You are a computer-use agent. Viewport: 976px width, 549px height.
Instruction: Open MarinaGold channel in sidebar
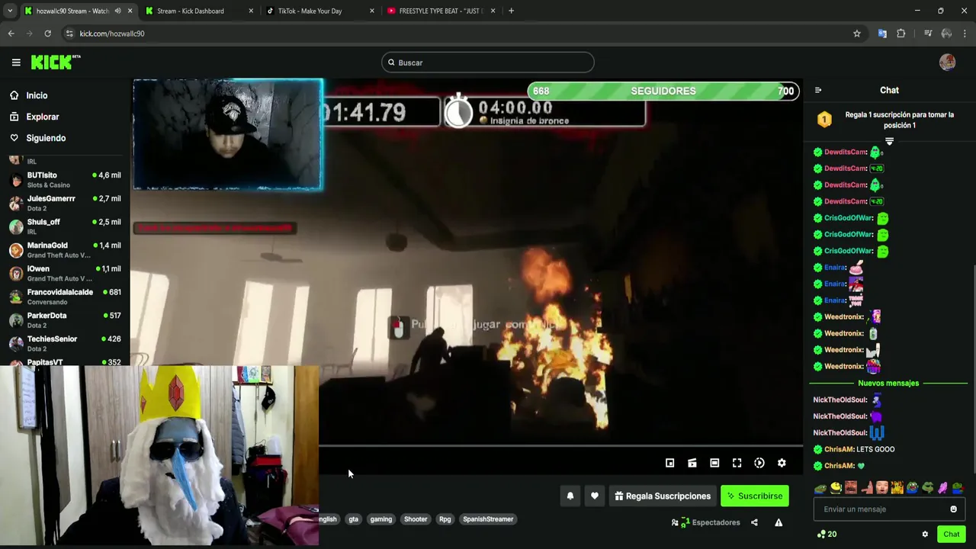pos(65,250)
